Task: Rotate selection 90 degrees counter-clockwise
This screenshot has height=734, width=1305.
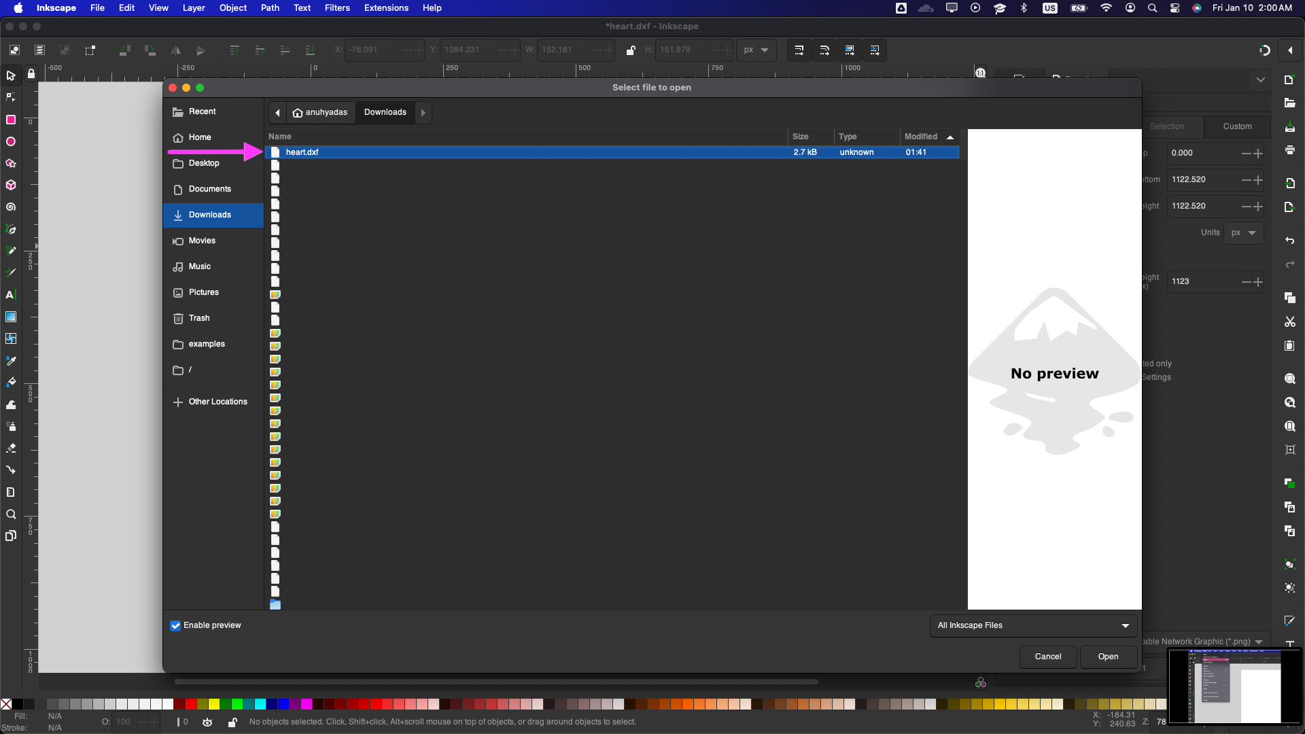Action: click(x=124, y=50)
